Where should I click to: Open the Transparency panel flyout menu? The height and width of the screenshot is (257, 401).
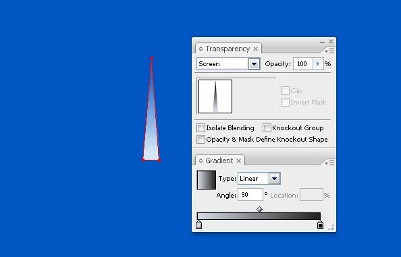pos(329,51)
